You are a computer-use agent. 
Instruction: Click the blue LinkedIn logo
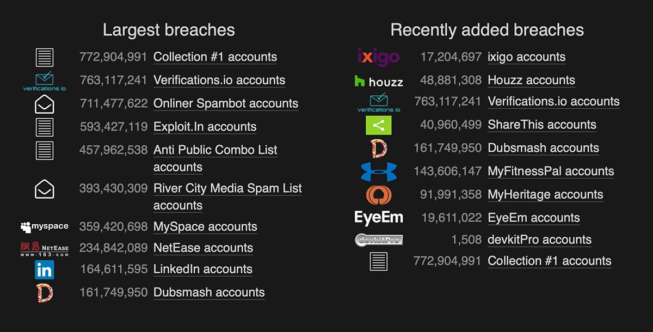point(44,269)
